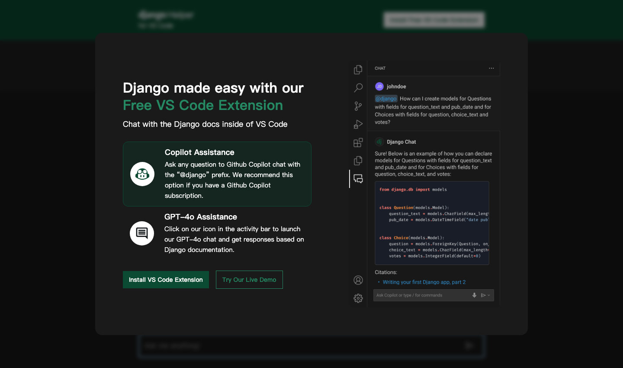
Task: Click the Django Chat dj avatar
Action: click(379, 142)
